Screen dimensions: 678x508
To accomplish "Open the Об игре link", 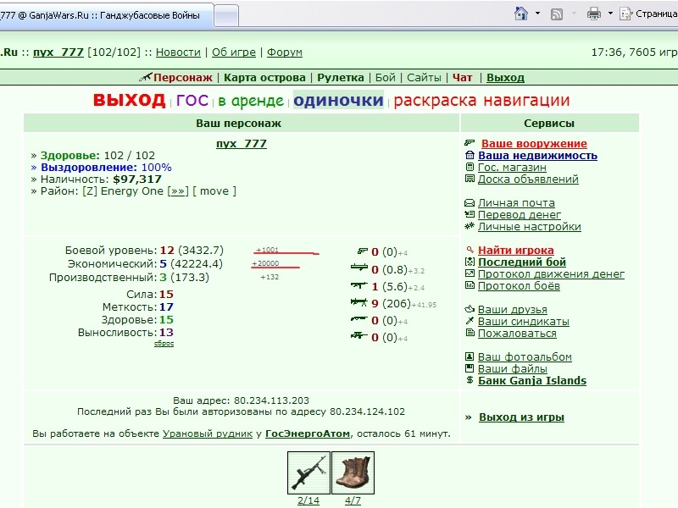I will pos(234,52).
